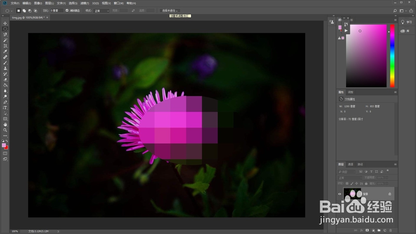Select the Eyedropper tool

(x=5, y=52)
